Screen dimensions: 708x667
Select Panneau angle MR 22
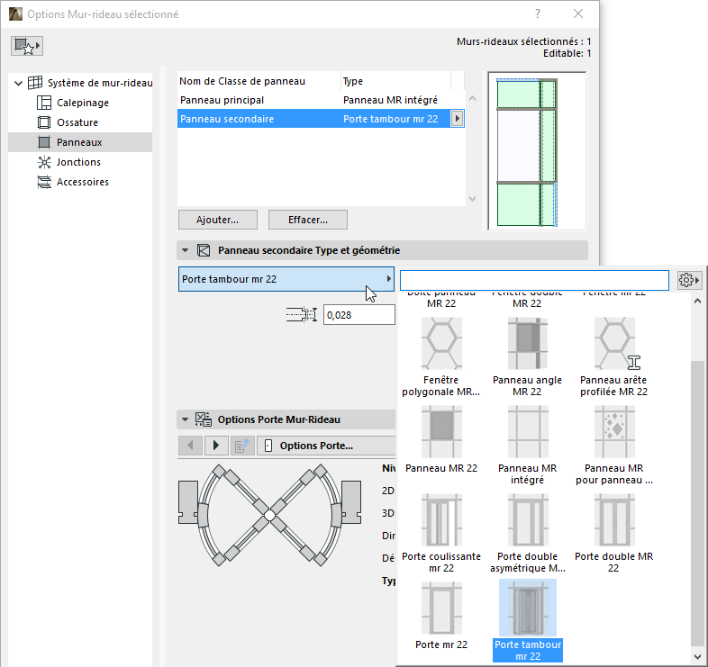(x=527, y=356)
